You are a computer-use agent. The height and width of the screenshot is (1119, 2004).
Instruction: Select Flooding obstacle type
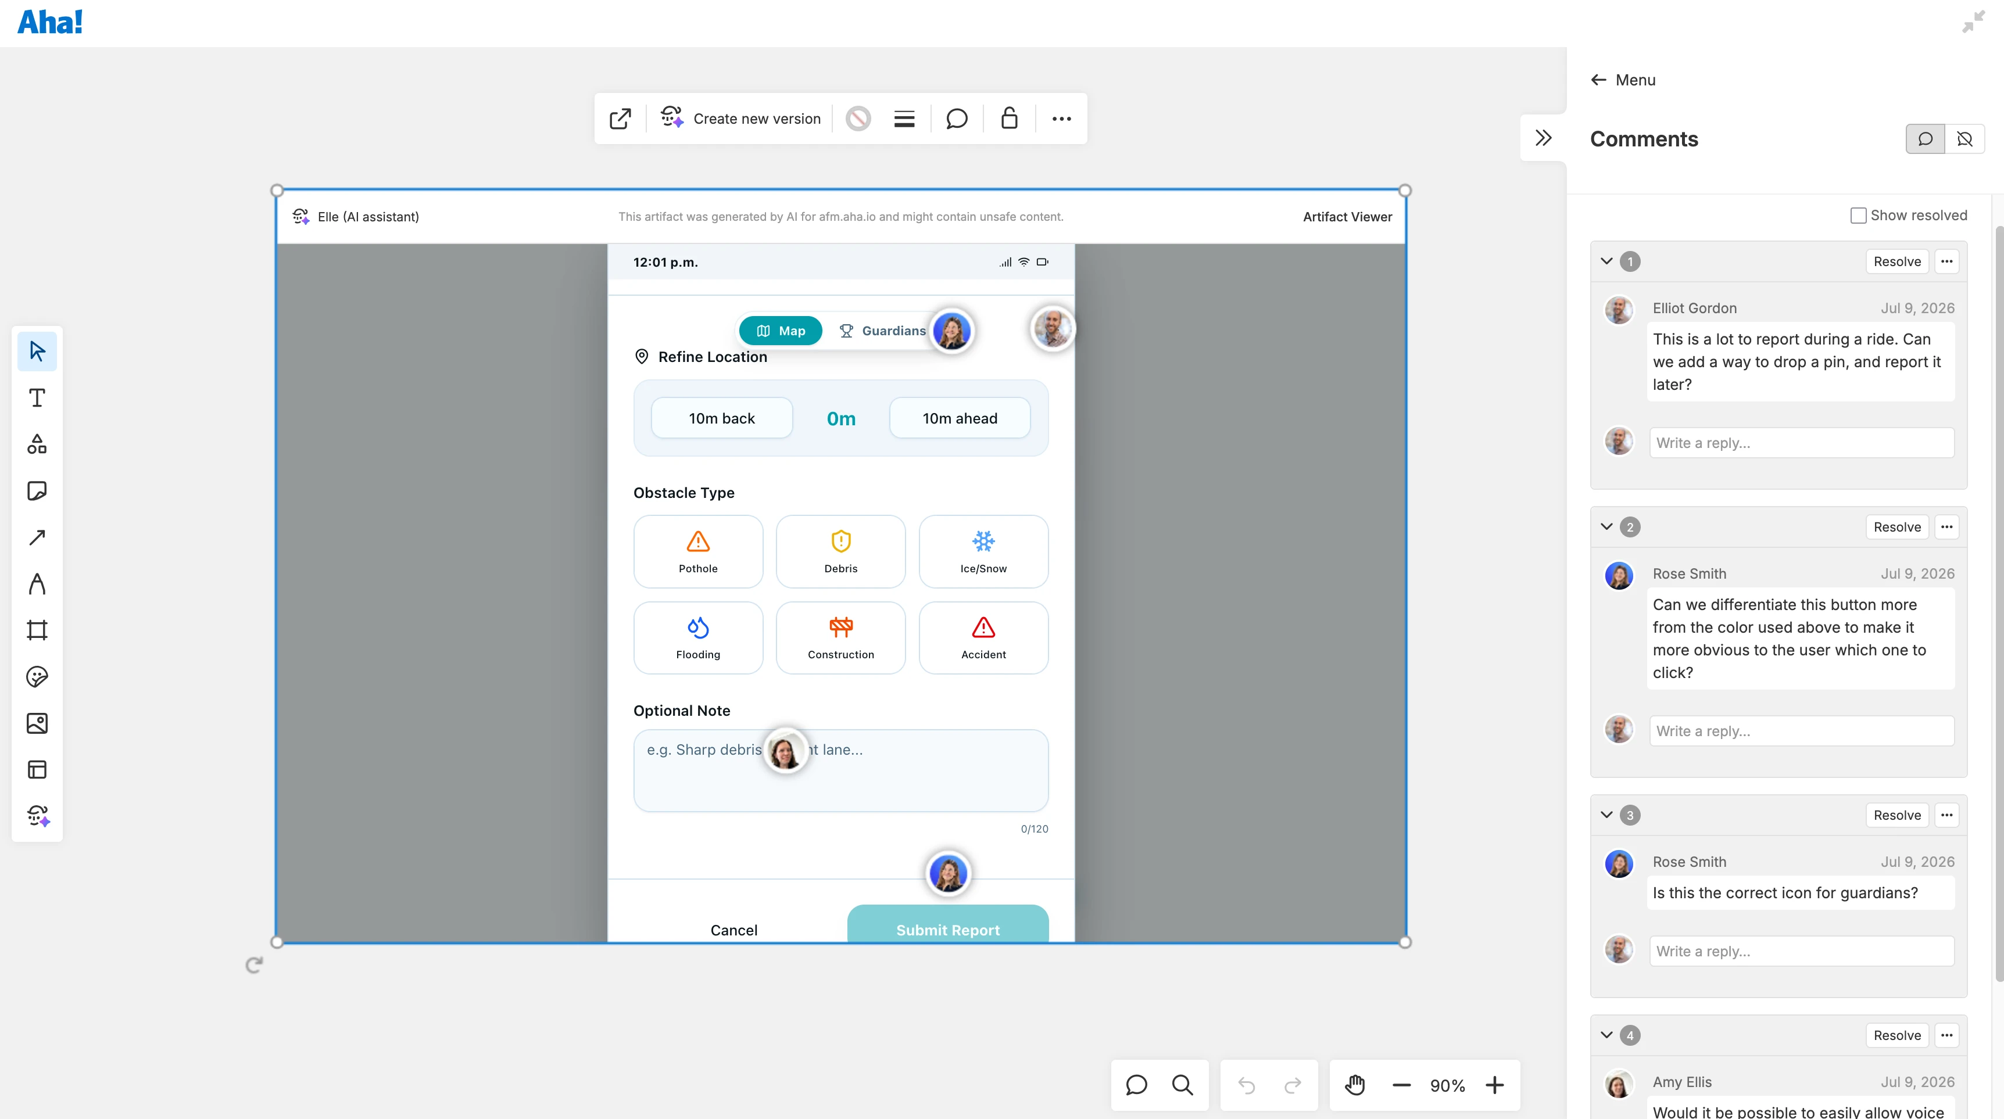click(698, 638)
